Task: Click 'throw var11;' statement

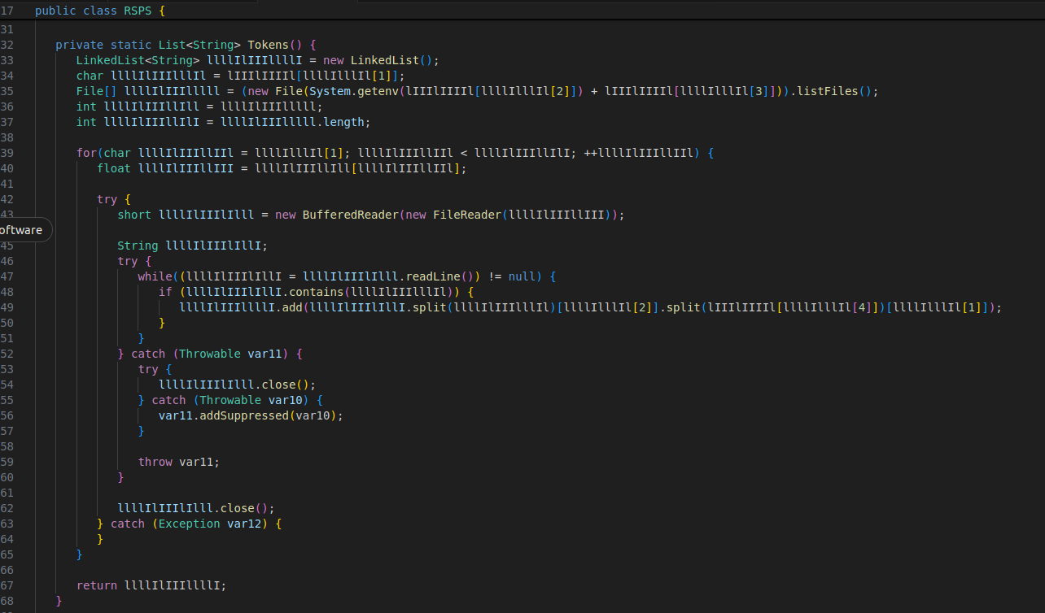Action: coord(179,462)
